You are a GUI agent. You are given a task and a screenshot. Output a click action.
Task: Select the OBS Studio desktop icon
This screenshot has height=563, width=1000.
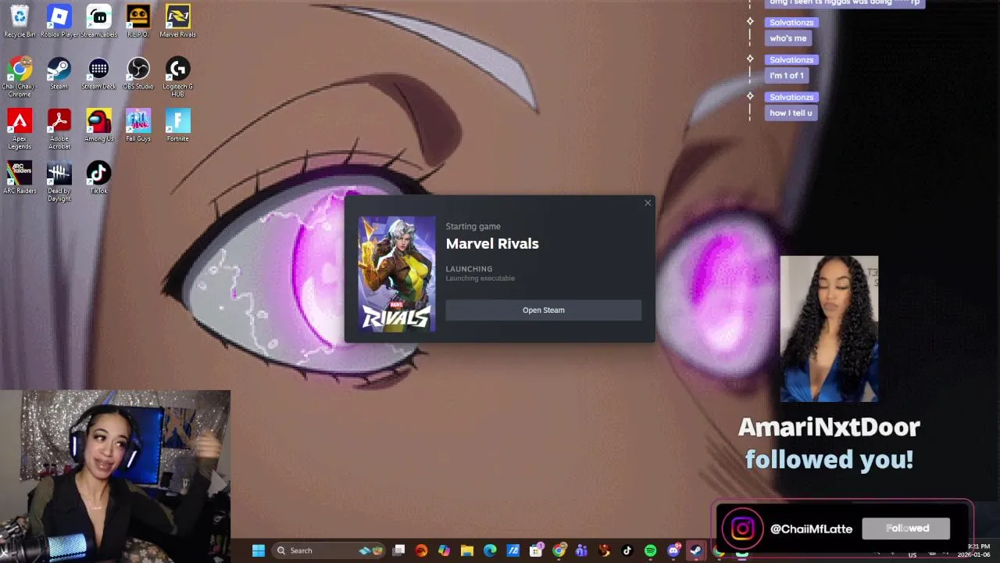138,74
